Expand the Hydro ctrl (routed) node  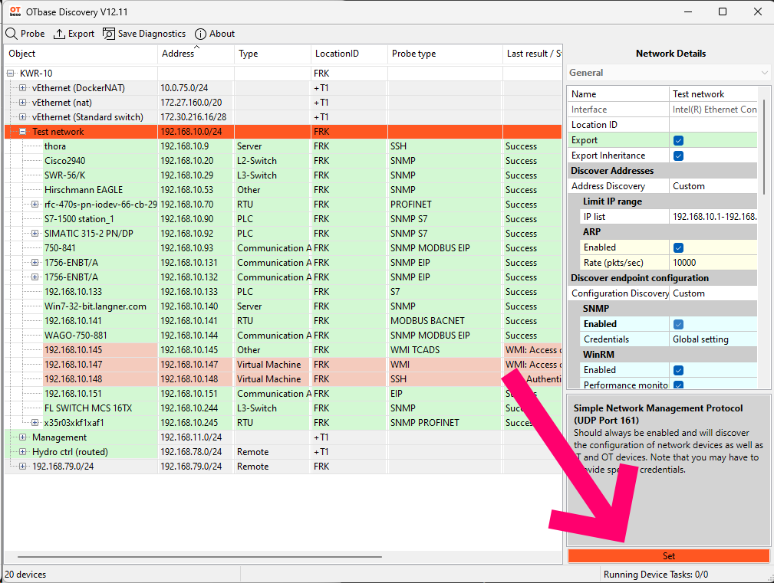[23, 451]
